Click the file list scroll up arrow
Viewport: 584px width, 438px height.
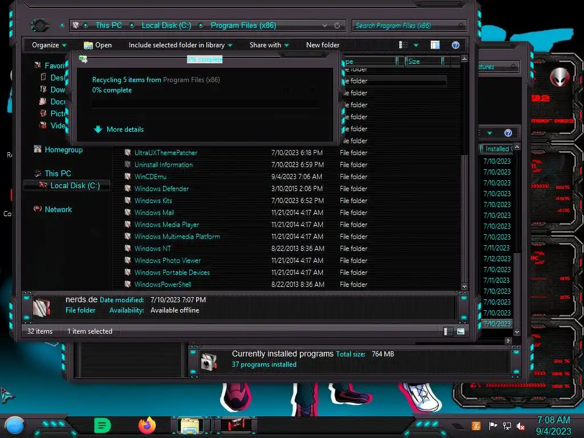[464, 59]
